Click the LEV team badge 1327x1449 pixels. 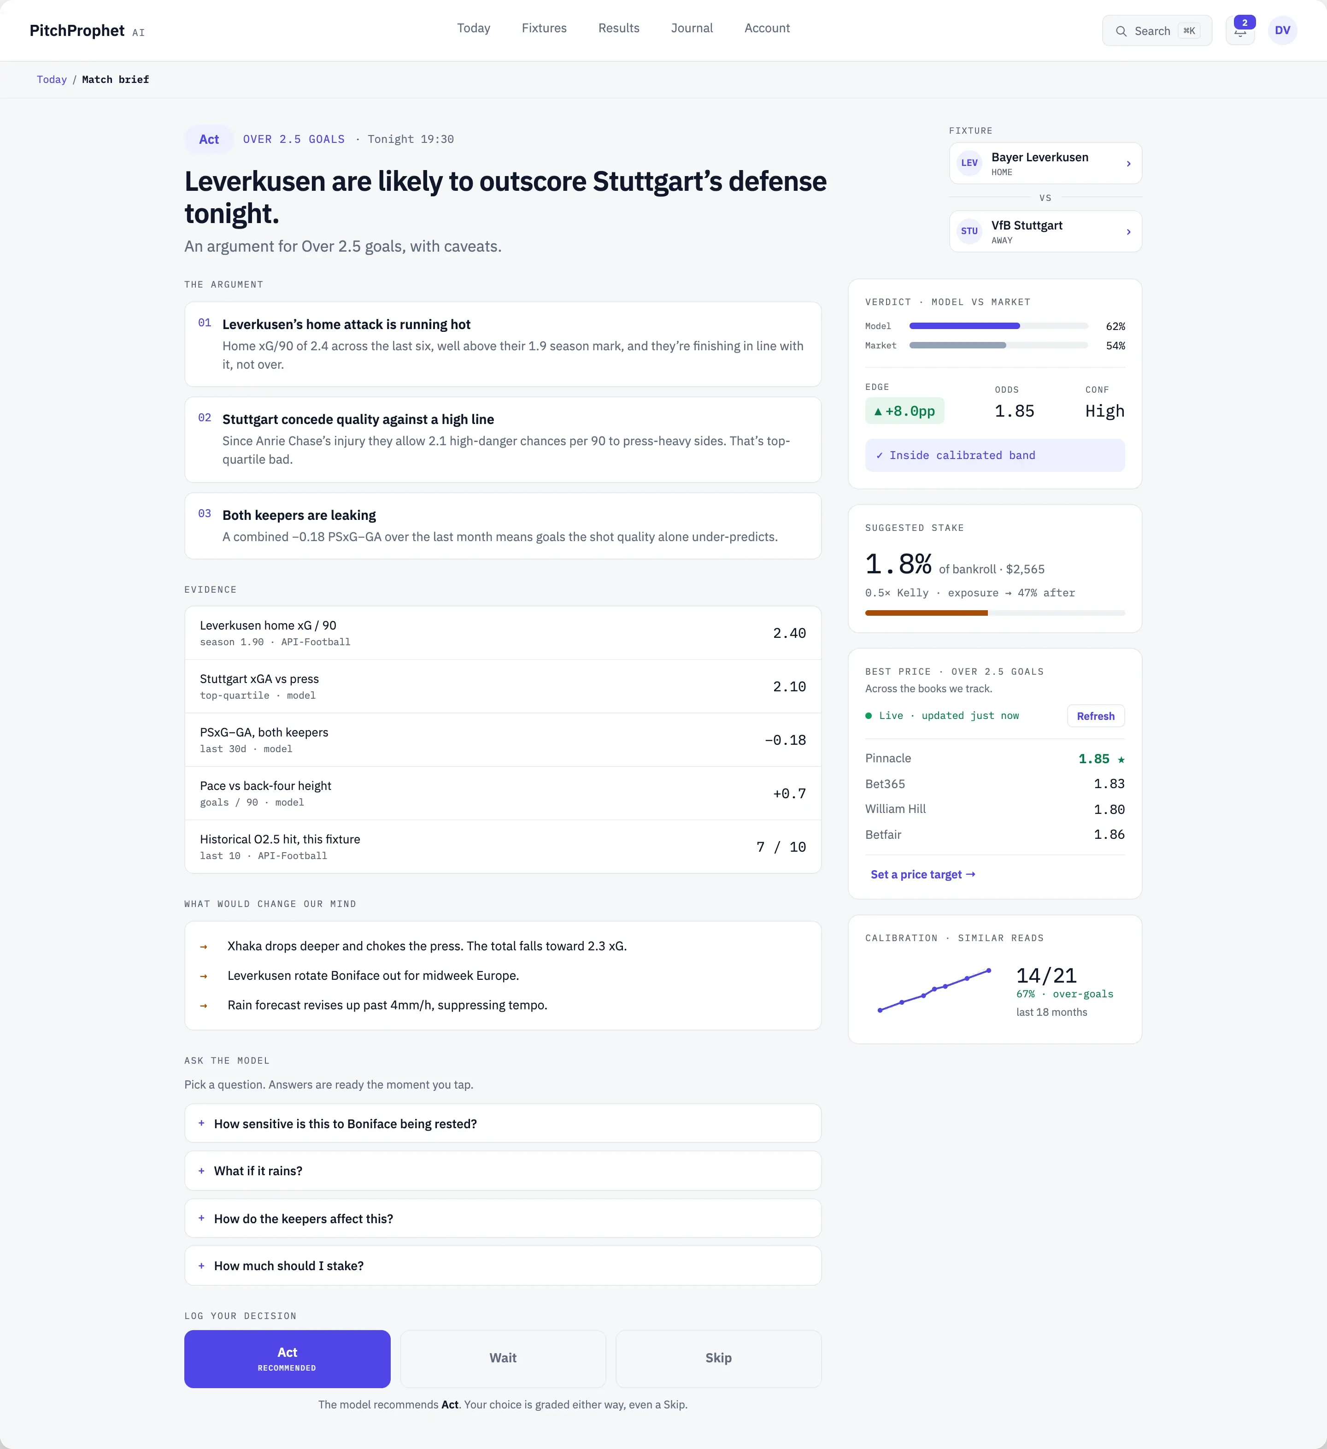tap(969, 163)
